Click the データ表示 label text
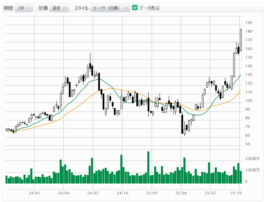 tap(150, 8)
